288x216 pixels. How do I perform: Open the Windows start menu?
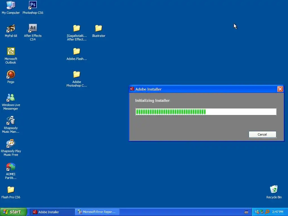pos(13,212)
